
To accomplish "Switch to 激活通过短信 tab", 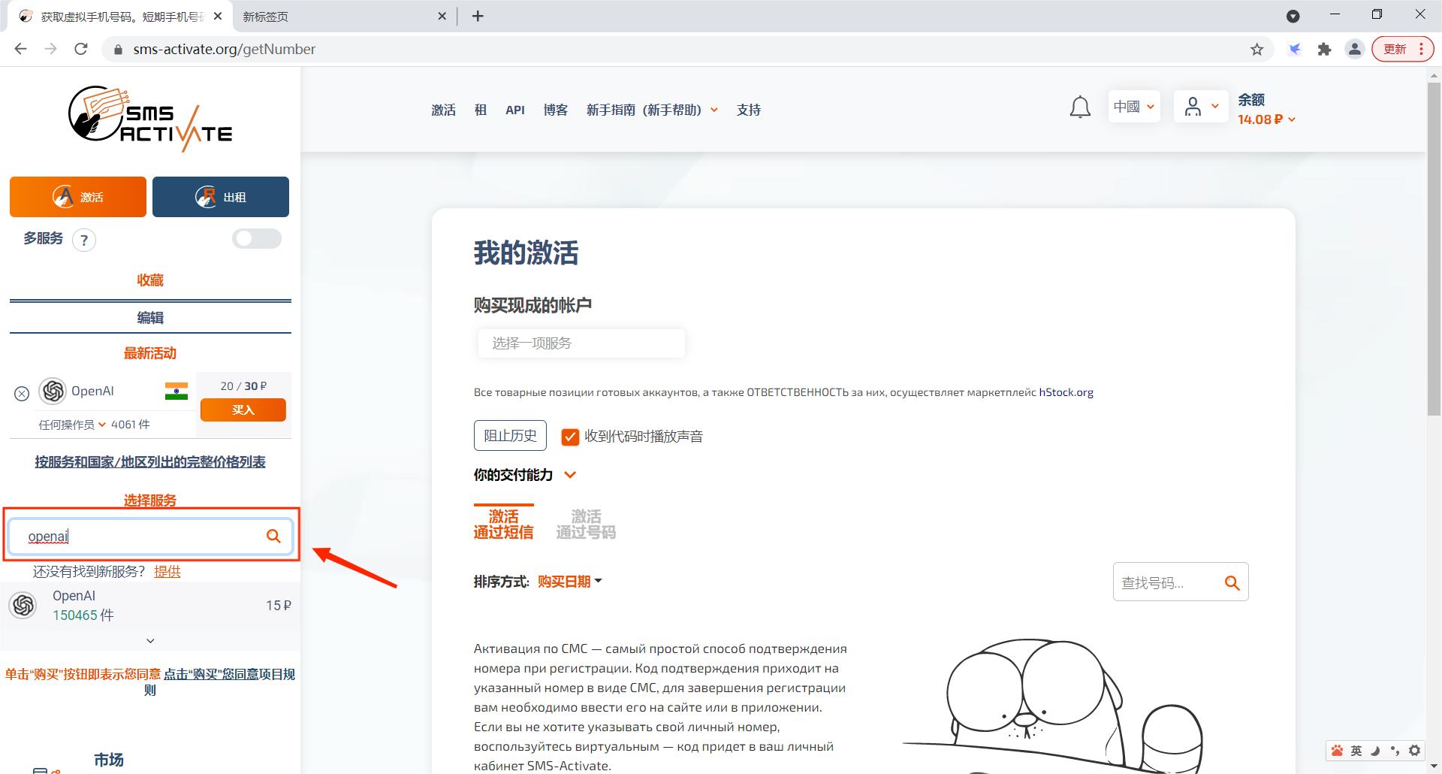I will [x=503, y=524].
